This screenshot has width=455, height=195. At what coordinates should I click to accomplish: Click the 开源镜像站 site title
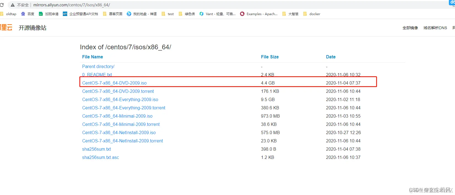click(33, 28)
